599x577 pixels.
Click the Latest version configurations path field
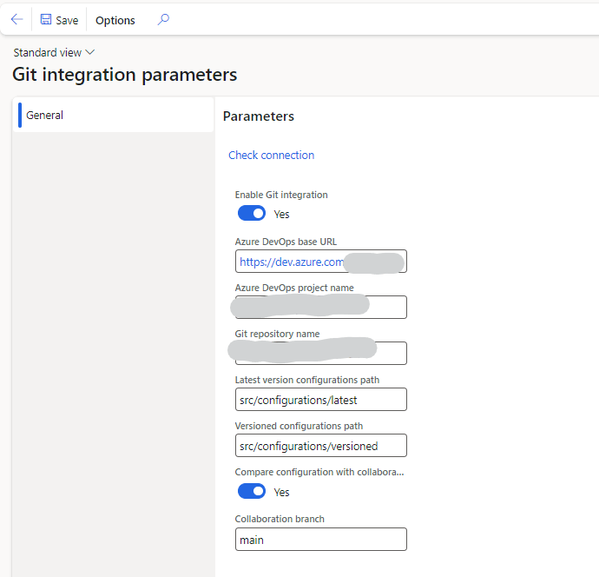tap(320, 400)
